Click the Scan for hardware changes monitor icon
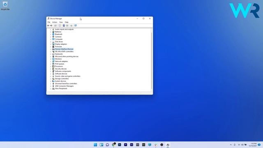Screen dimensions: 263x148 pyautogui.click(x=76, y=25)
